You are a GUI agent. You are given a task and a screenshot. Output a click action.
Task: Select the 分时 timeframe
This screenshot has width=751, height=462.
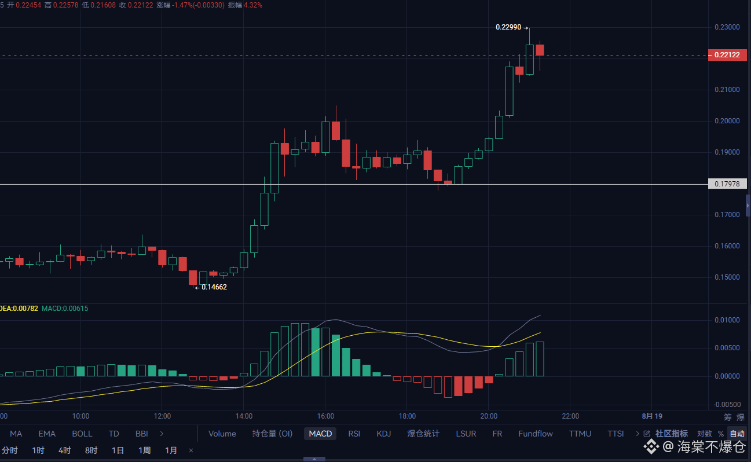(10, 450)
